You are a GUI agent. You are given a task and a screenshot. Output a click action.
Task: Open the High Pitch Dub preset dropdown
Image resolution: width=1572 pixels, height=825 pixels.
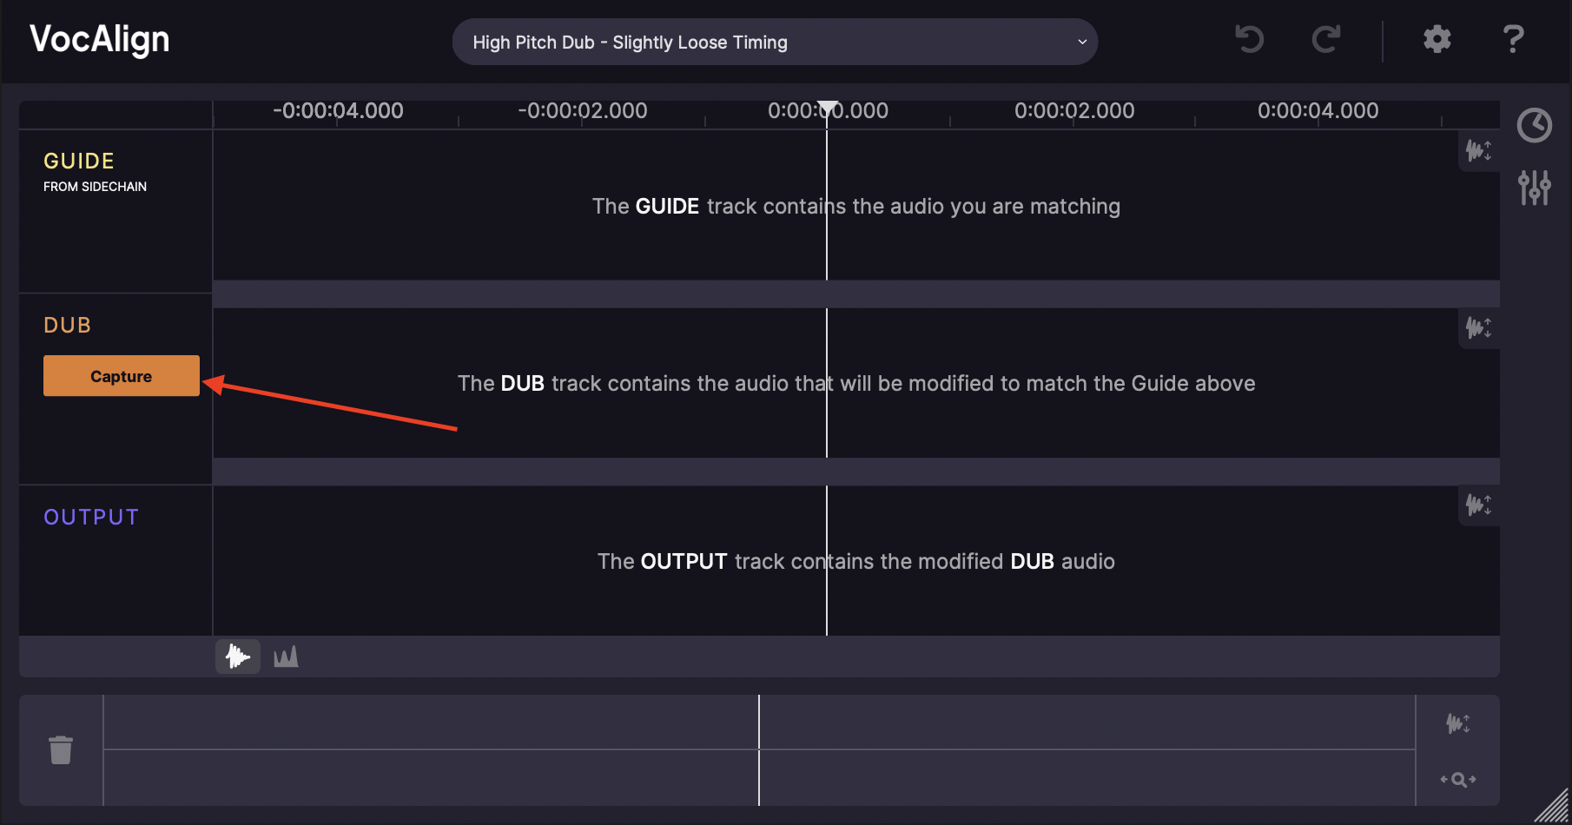tap(774, 42)
